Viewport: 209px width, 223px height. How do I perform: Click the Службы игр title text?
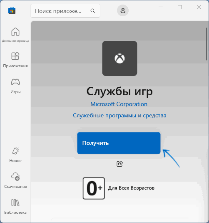pyautogui.click(x=119, y=91)
